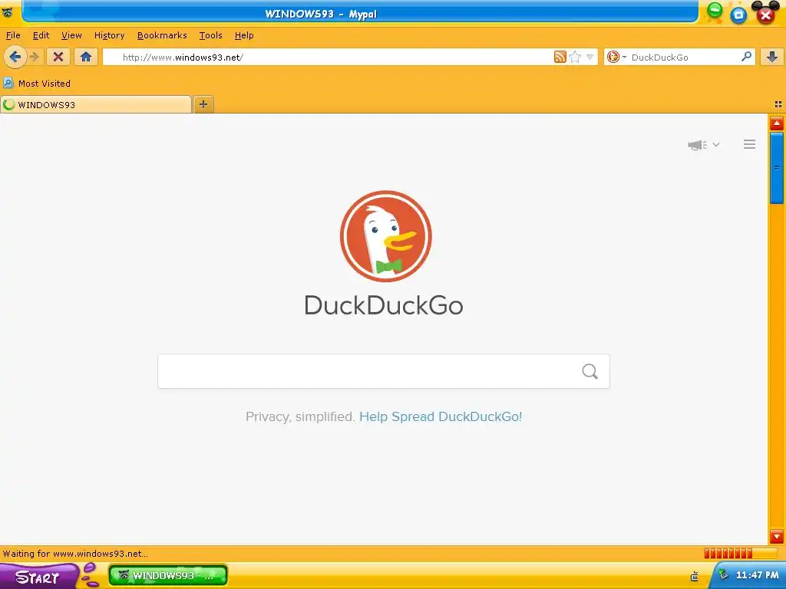Viewport: 786px width, 589px height.
Task: Click the magnifier inside the page search box
Action: [590, 371]
